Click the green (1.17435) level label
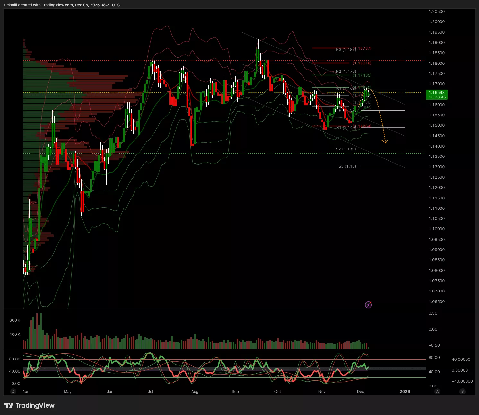Screen dimensions: 479x415 coord(362,75)
